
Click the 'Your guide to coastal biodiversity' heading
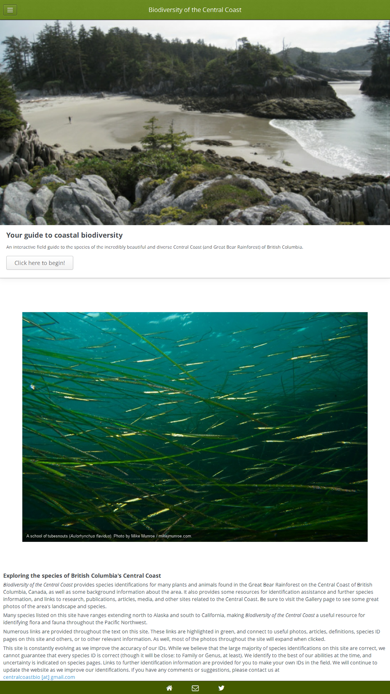(x=64, y=235)
